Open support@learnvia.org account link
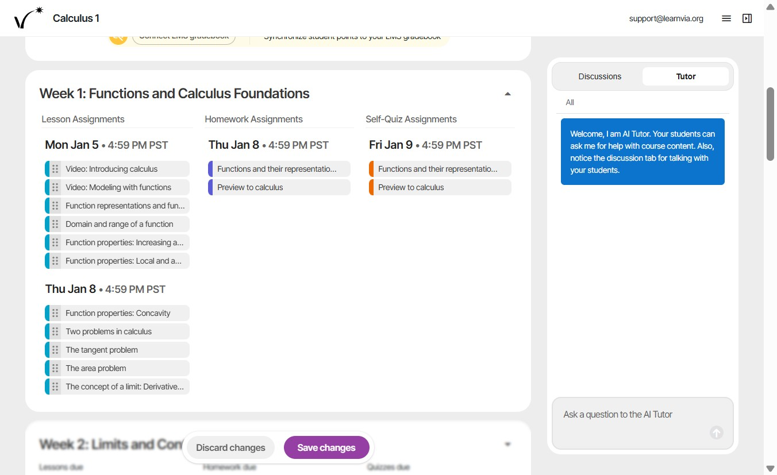The image size is (777, 475). pyautogui.click(x=666, y=18)
